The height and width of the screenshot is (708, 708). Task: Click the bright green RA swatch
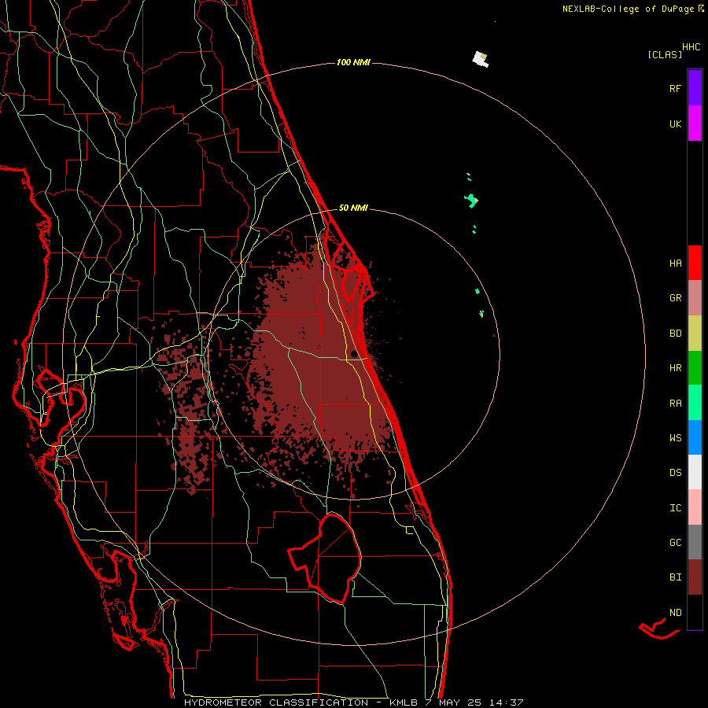695,403
